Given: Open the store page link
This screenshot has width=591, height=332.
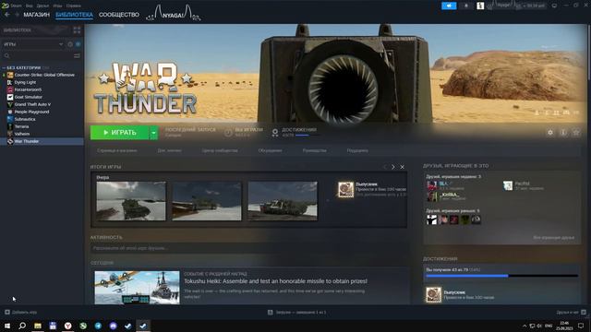Looking at the screenshot, I should [117, 150].
